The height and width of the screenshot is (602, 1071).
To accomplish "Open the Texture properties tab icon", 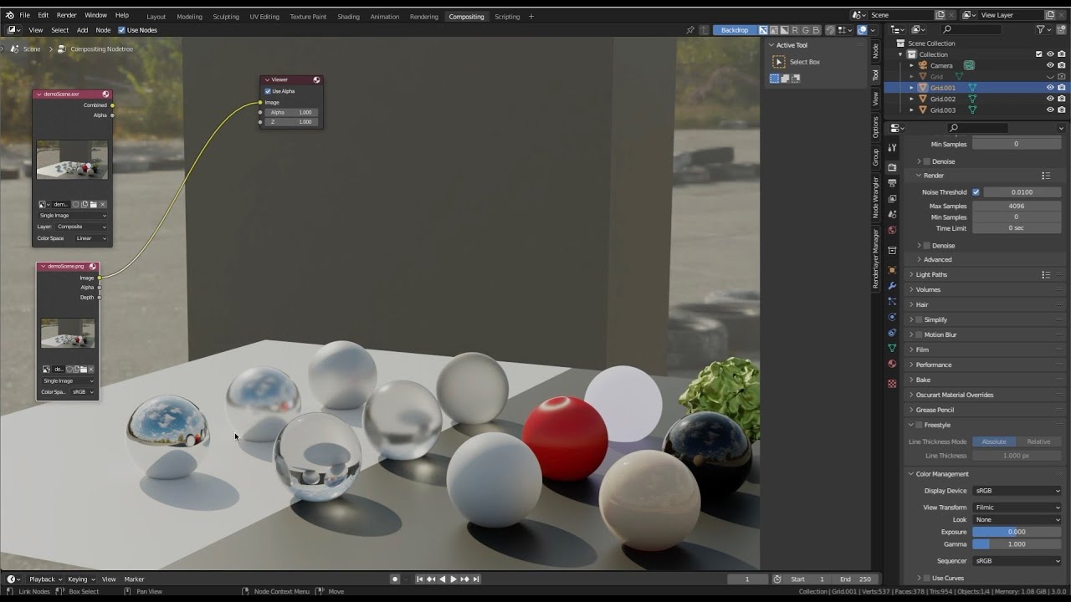I will 892,383.
